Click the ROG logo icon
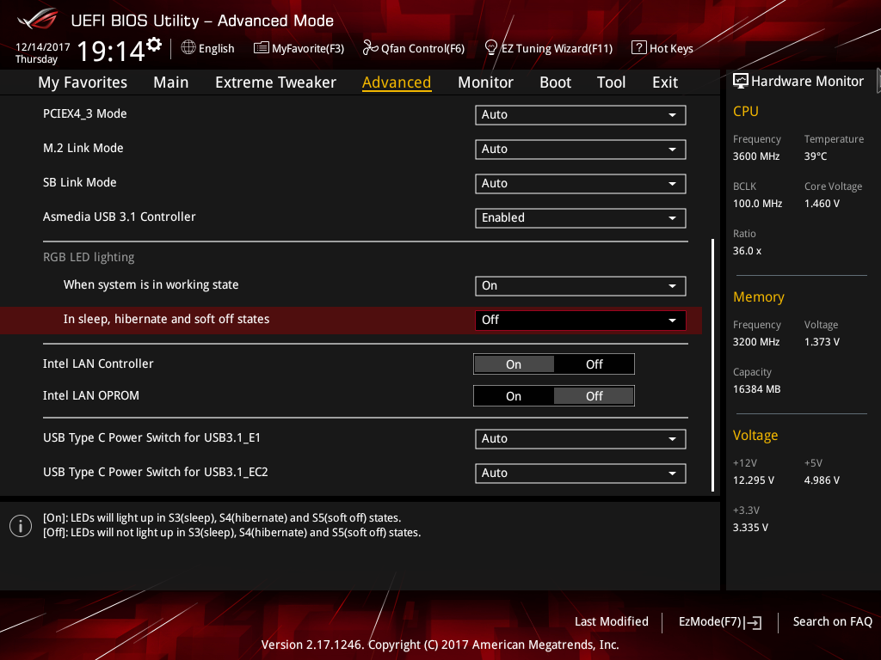The height and width of the screenshot is (660, 881). point(38,19)
